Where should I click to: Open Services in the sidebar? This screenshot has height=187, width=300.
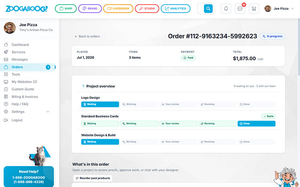[18, 52]
